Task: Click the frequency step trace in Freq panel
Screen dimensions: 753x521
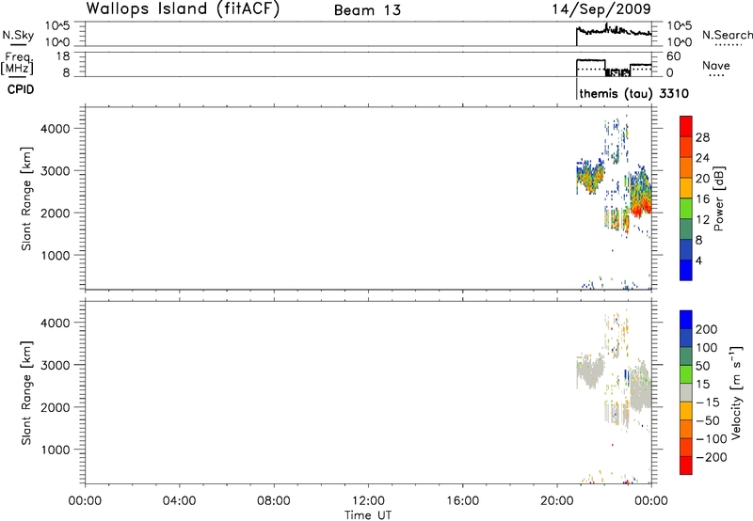Action: tap(614, 66)
